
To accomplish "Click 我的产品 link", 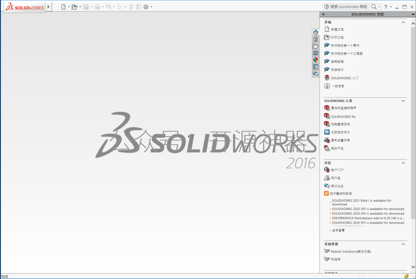I will [337, 149].
